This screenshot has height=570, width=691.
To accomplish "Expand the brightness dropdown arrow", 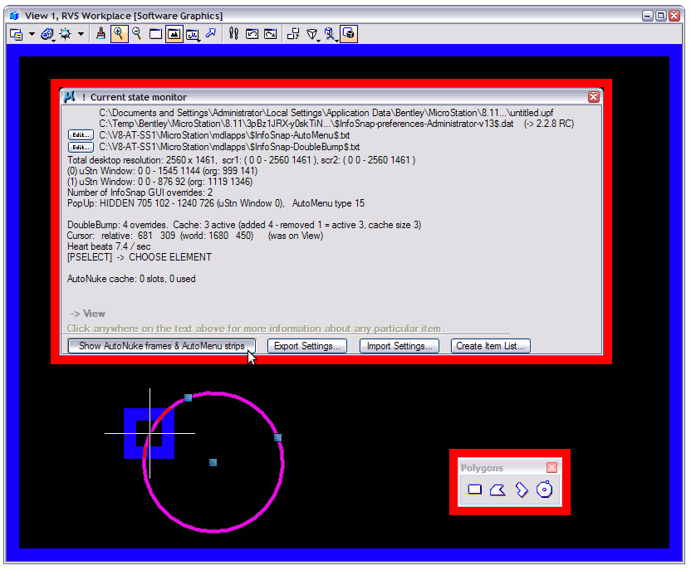I will coord(81,34).
